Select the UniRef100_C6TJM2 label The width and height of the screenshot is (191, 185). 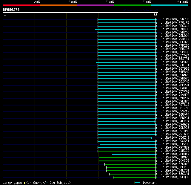(x=175, y=108)
